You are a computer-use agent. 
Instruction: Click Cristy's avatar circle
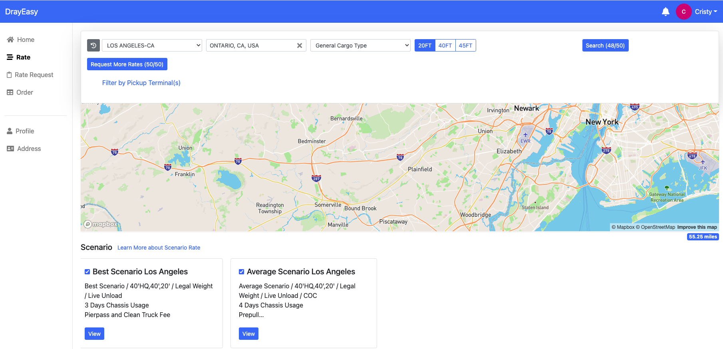[683, 12]
